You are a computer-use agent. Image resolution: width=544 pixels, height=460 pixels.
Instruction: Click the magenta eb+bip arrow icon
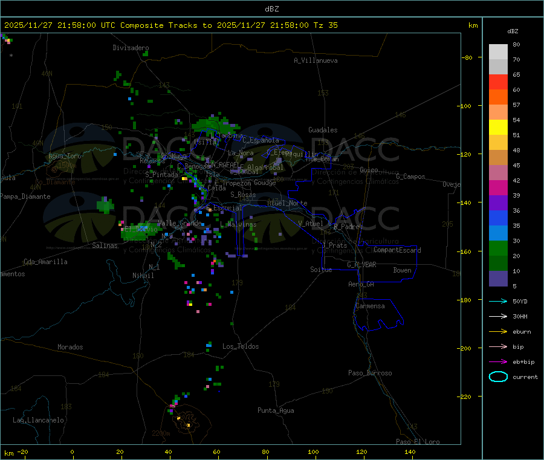pyautogui.click(x=498, y=362)
